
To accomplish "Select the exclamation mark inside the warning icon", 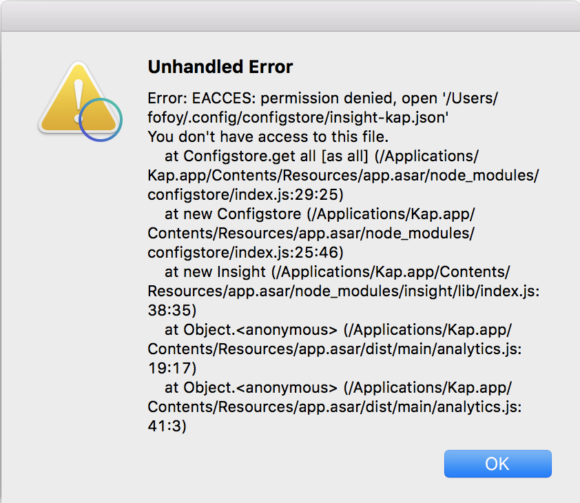I will (79, 96).
